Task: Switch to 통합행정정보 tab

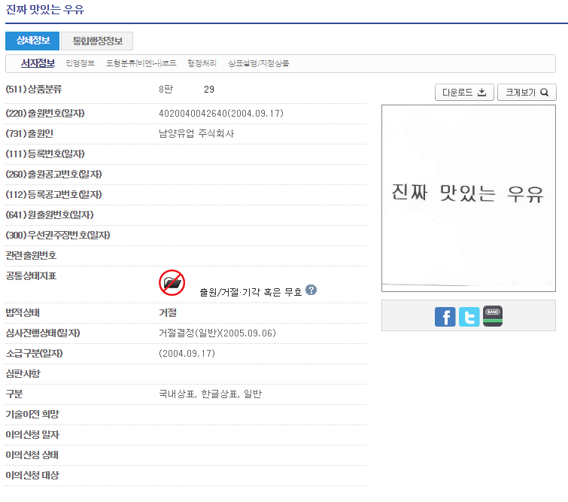Action: point(97,41)
